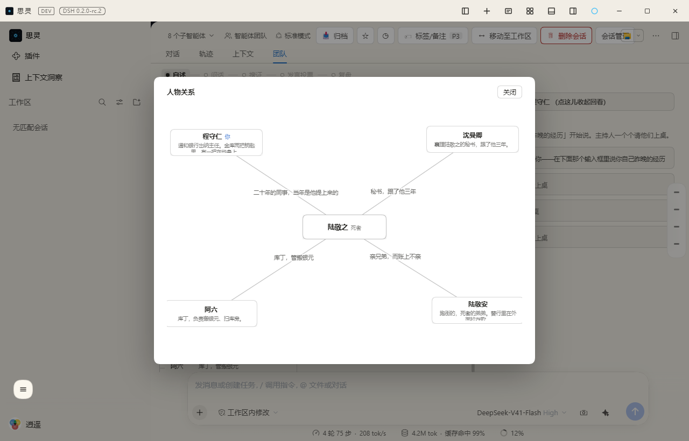
Task: Click the sparkle icon in input bar
Action: coord(606,412)
